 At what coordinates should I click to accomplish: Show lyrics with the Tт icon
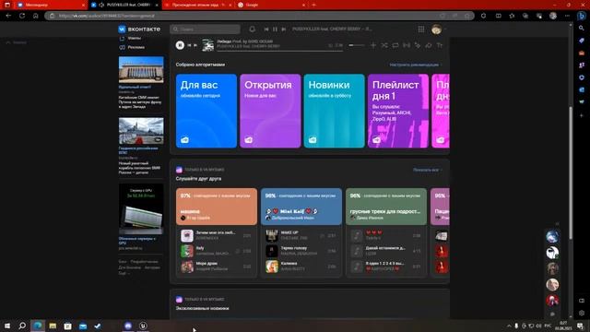(440, 45)
